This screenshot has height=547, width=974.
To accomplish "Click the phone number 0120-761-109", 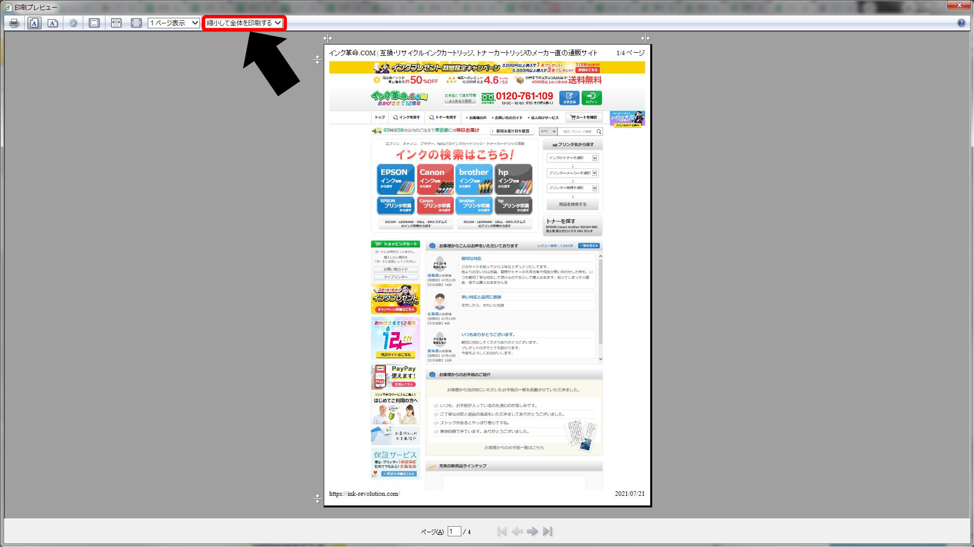I will click(524, 96).
